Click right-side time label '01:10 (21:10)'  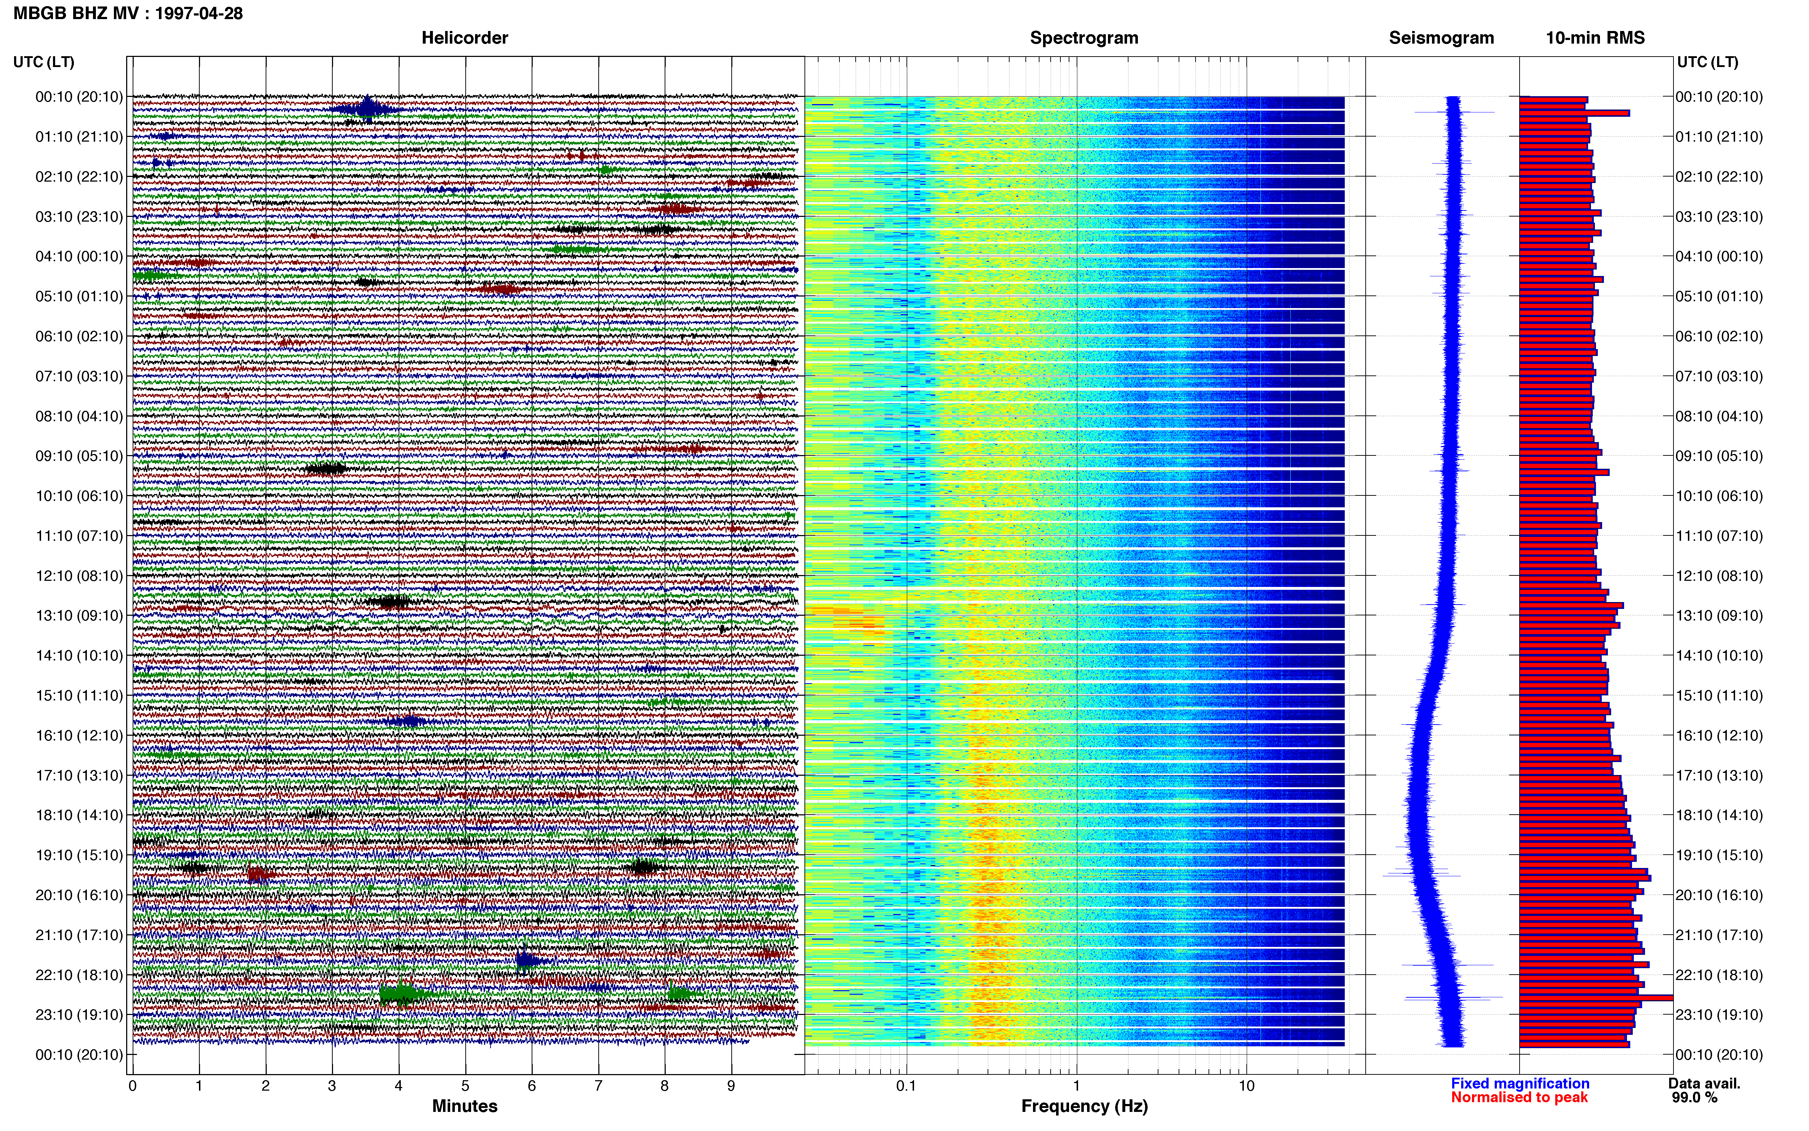[1719, 136]
